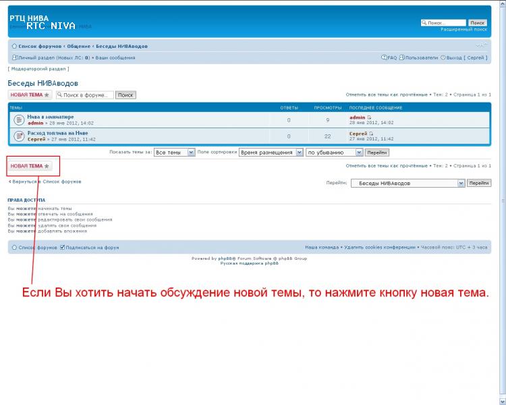The height and width of the screenshot is (405, 506).
Task: Click the Беседы НИВАводов breadcrumb link
Action: pos(121,46)
